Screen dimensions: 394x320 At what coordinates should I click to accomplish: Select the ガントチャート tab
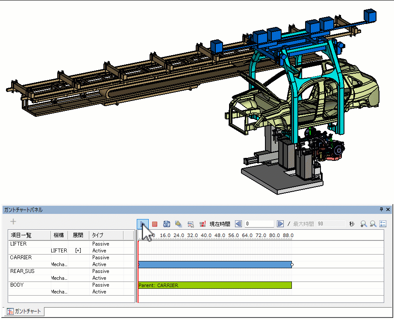point(24,311)
